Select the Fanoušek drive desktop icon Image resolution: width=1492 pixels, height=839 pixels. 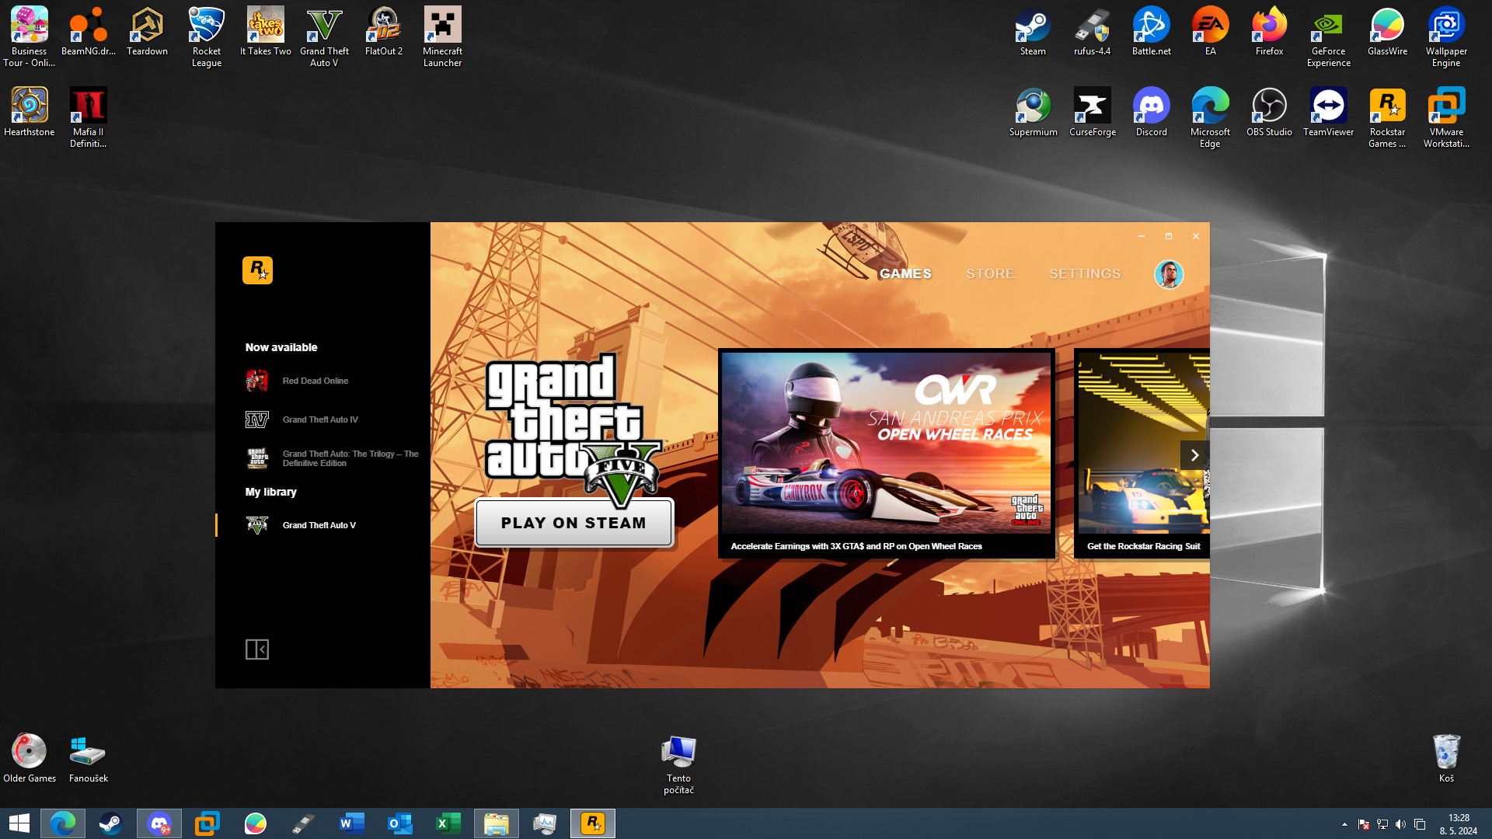89,758
